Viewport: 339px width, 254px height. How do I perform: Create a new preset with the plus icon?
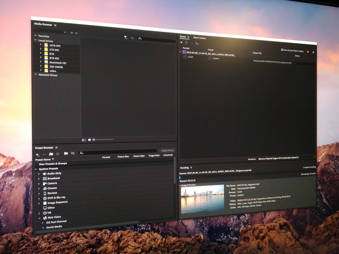[37, 154]
